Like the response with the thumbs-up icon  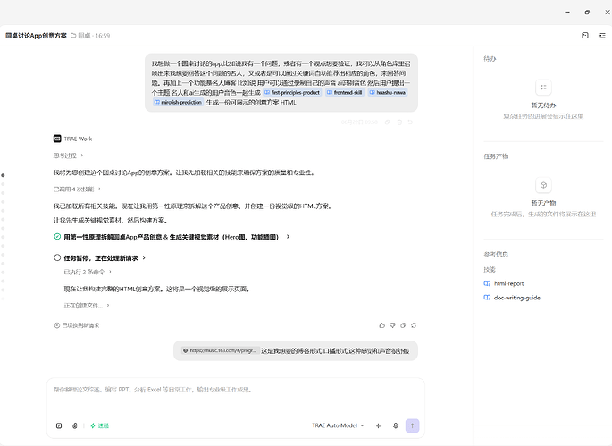point(382,325)
